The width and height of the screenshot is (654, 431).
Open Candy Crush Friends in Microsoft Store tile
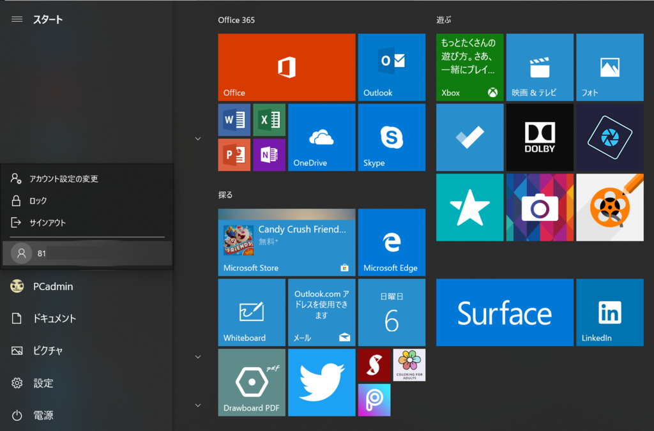[287, 242]
